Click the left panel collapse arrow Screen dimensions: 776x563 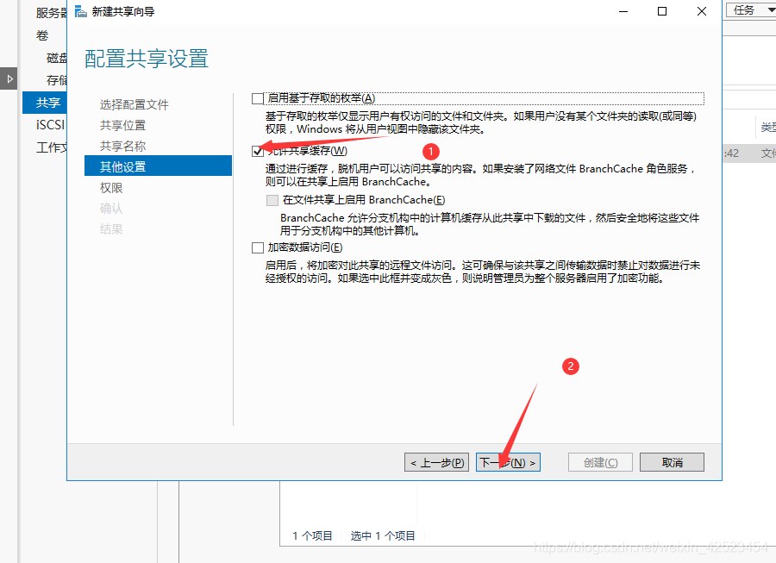tap(8, 78)
